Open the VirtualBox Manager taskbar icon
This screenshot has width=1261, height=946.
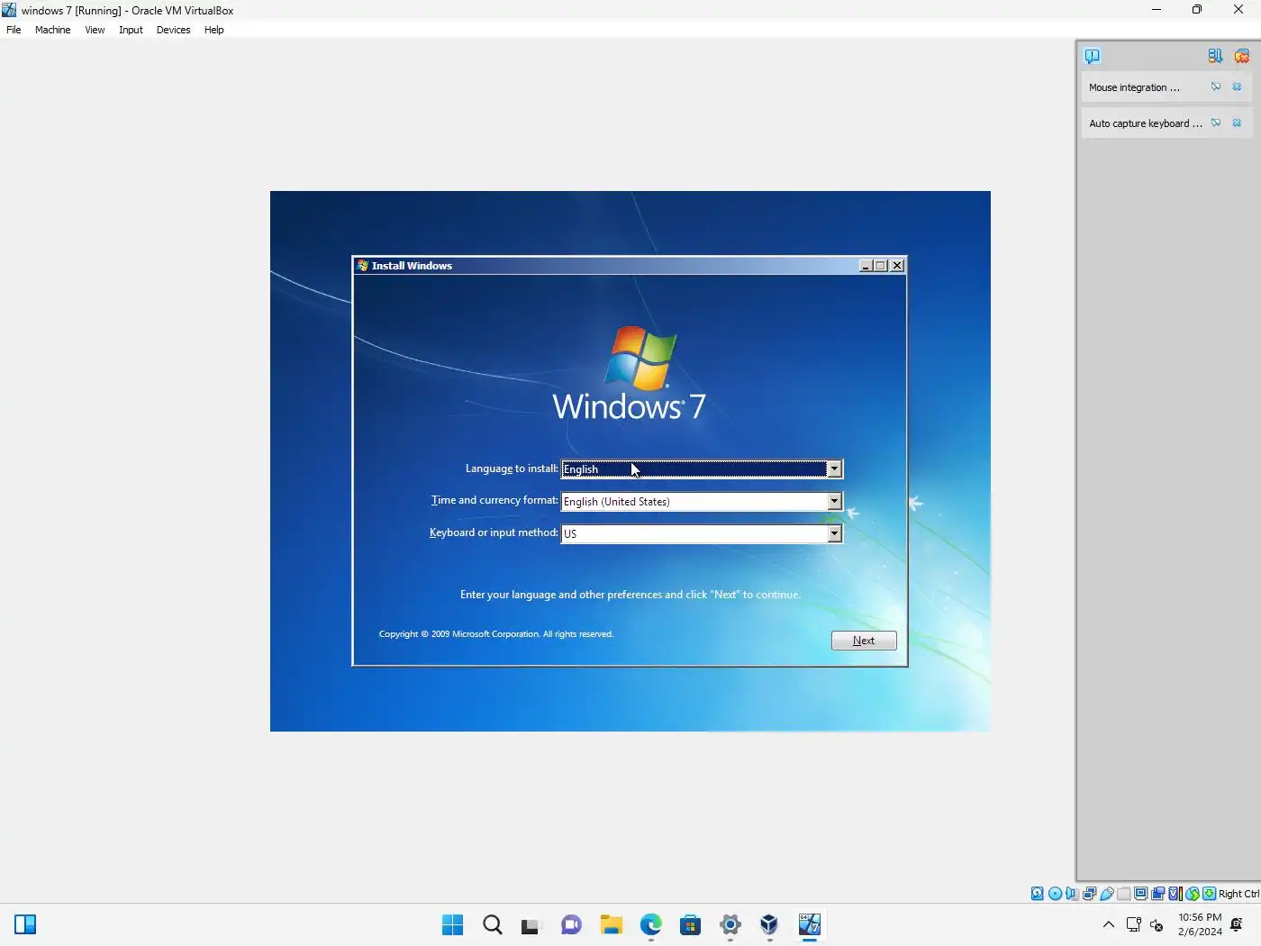769,924
